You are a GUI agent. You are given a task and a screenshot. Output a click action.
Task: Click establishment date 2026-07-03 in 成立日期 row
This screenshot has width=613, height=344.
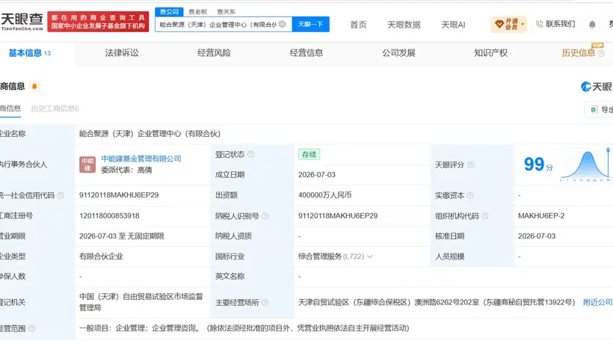pyautogui.click(x=317, y=175)
